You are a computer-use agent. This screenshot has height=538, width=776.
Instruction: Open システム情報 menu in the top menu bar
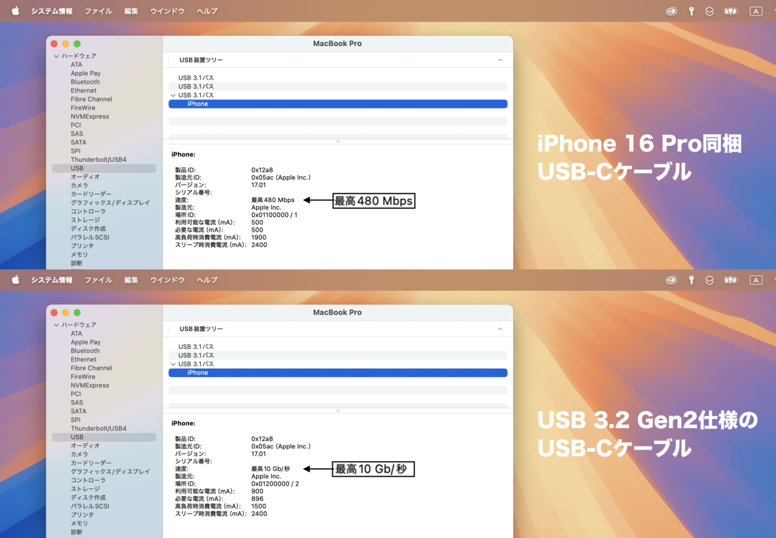(x=52, y=11)
